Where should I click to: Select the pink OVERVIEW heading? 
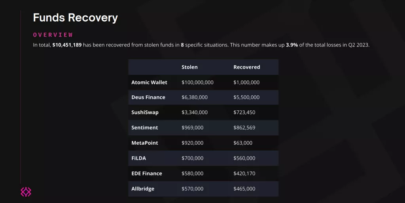click(x=53, y=35)
